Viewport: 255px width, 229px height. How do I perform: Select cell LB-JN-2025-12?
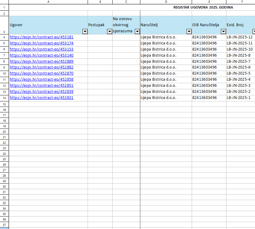point(241,37)
